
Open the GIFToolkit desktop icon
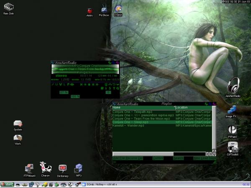233,149
